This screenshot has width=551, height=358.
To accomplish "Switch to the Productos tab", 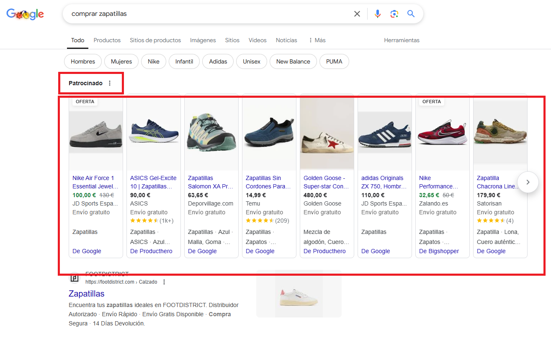I will 107,40.
